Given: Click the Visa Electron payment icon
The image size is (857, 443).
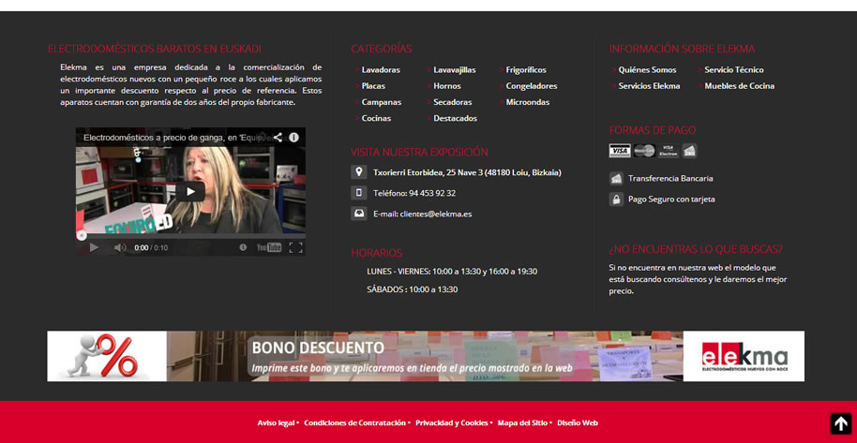Looking at the screenshot, I should click(x=668, y=151).
